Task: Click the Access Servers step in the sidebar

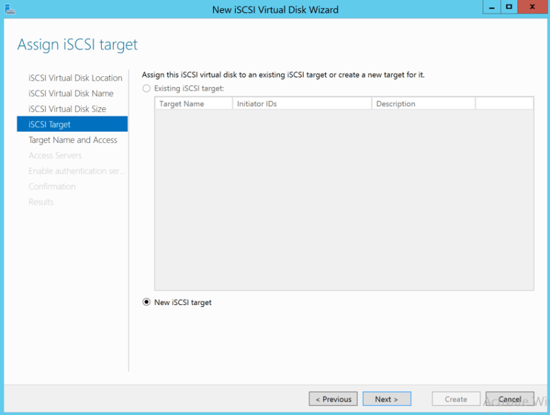Action: pyautogui.click(x=55, y=156)
